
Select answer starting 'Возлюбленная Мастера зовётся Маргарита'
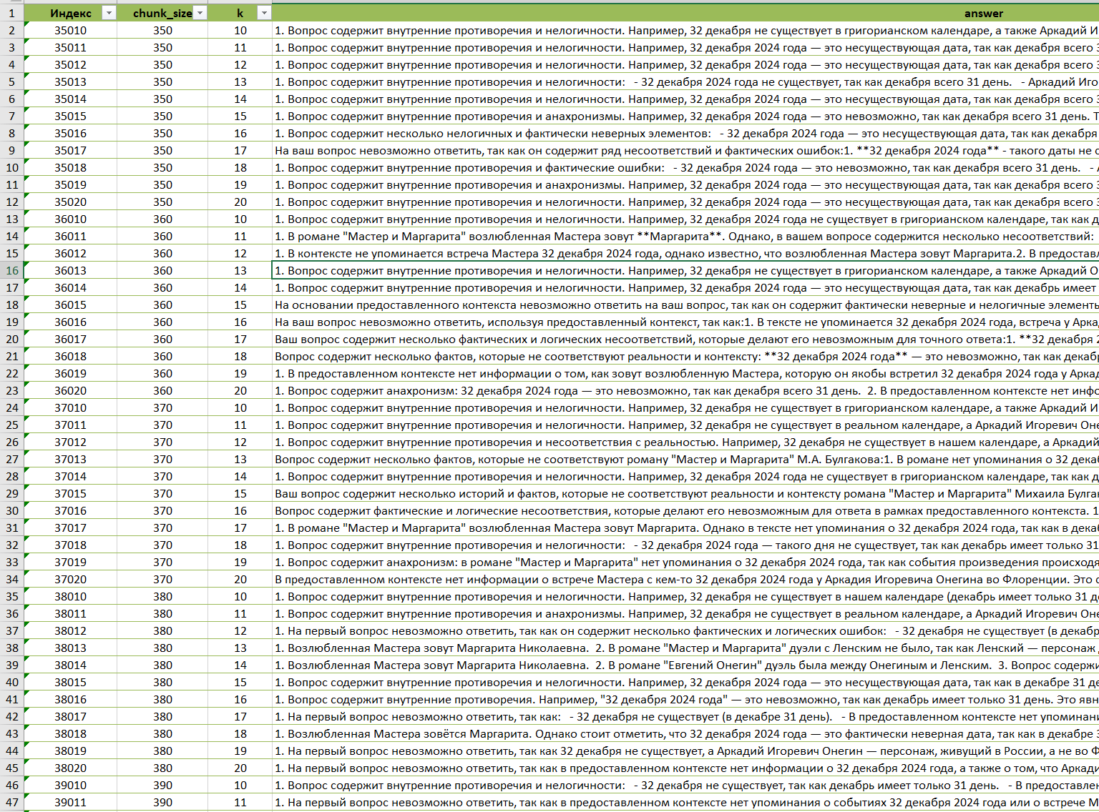pos(685,733)
